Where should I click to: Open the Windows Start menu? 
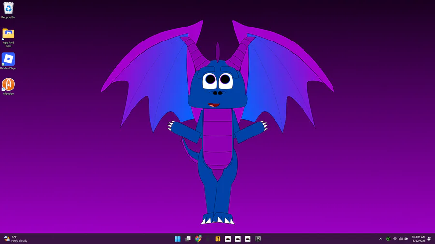178,239
